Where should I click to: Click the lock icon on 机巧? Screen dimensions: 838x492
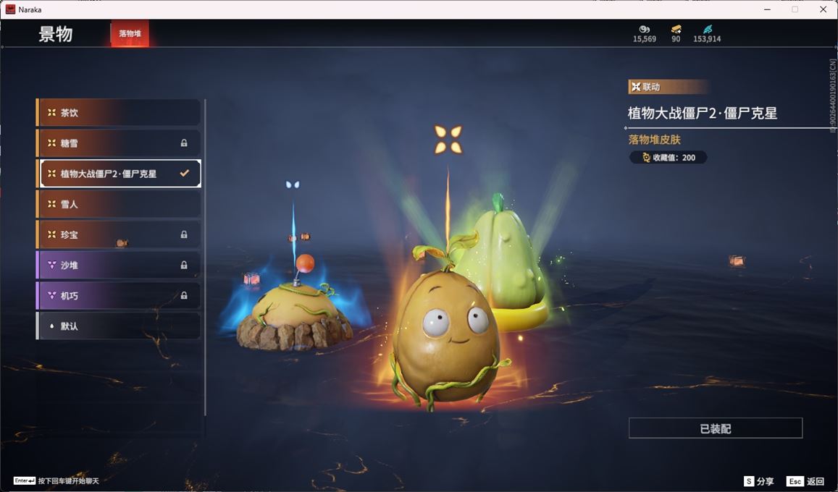tap(184, 295)
